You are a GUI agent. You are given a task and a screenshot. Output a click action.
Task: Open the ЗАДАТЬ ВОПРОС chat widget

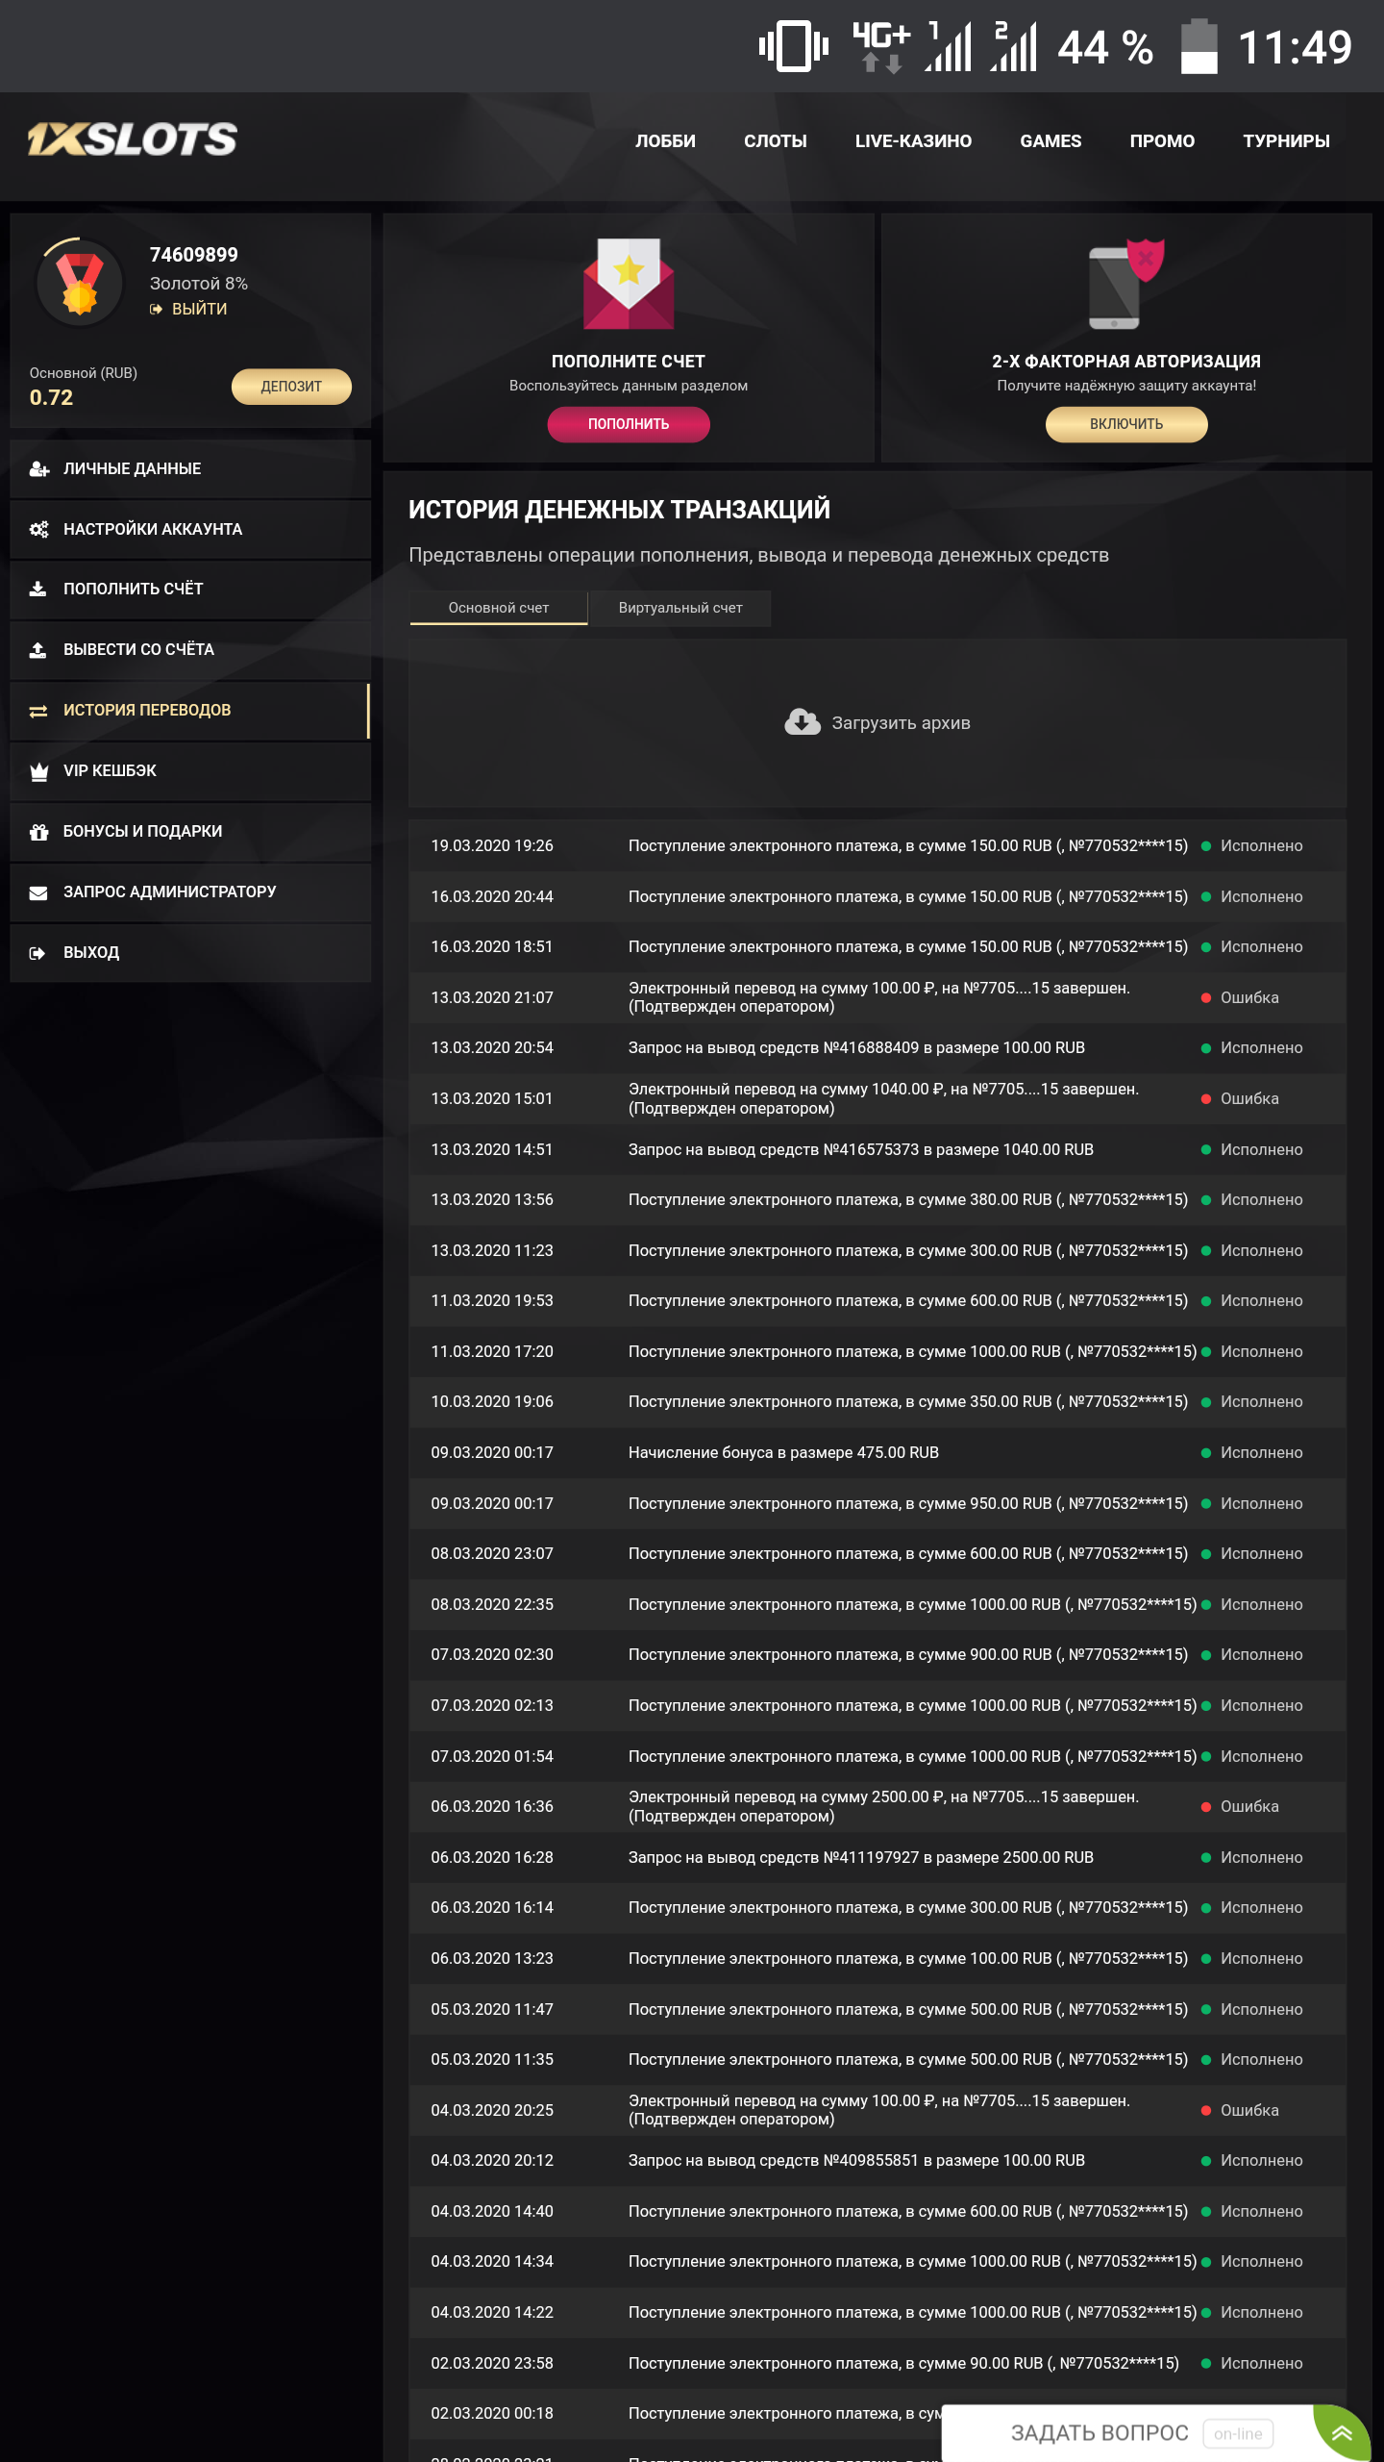coord(1100,2432)
